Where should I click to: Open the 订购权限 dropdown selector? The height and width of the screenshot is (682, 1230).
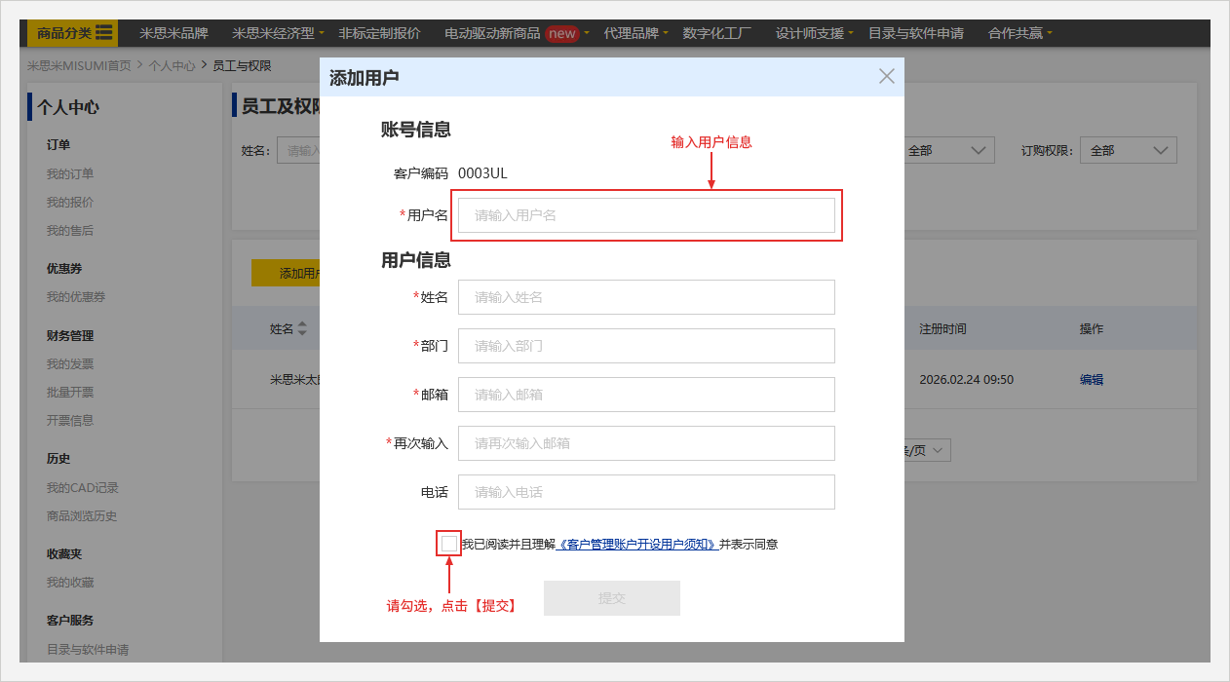(x=1128, y=150)
